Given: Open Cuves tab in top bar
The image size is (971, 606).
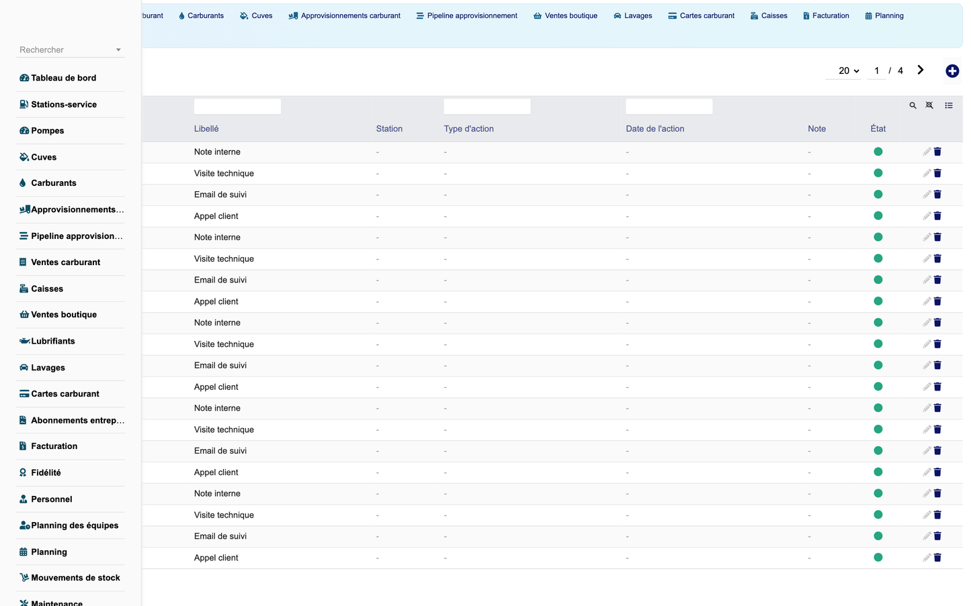Looking at the screenshot, I should 256,15.
